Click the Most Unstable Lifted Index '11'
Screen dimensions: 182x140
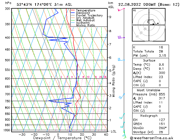point(161,103)
